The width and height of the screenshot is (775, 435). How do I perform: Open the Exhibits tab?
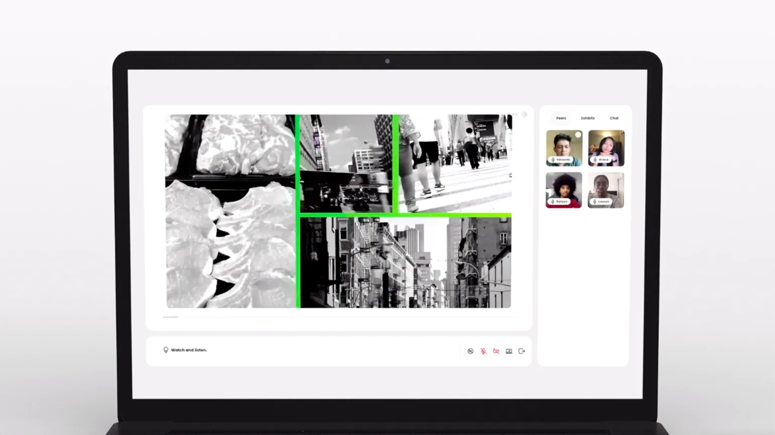pos(588,118)
